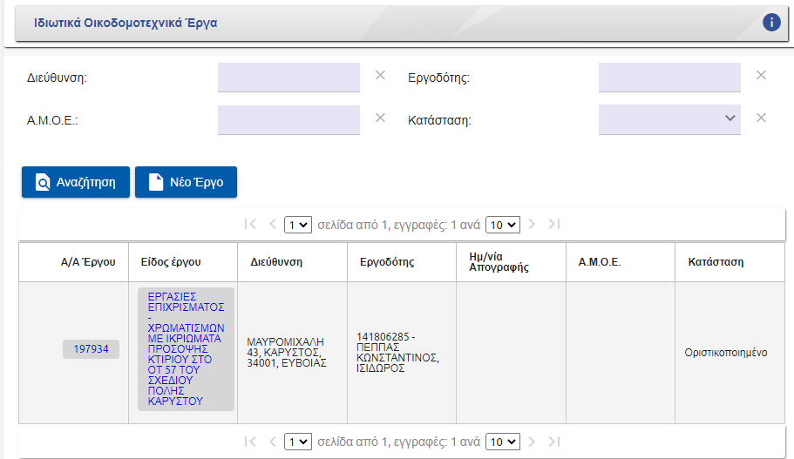Clear the Α.Μ.Ο.Ε. field with X icon

click(380, 118)
